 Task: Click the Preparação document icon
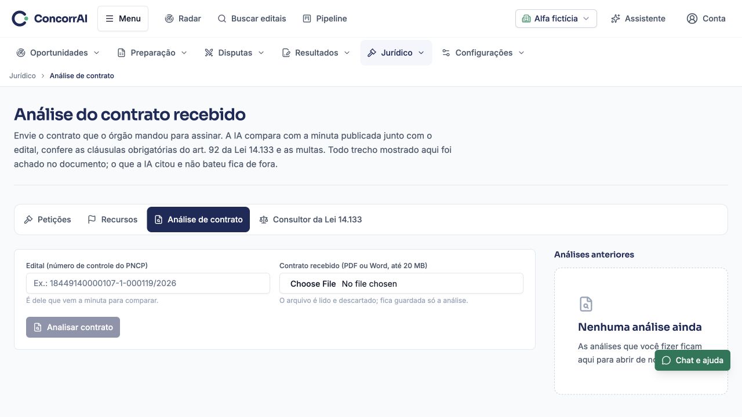(x=121, y=53)
